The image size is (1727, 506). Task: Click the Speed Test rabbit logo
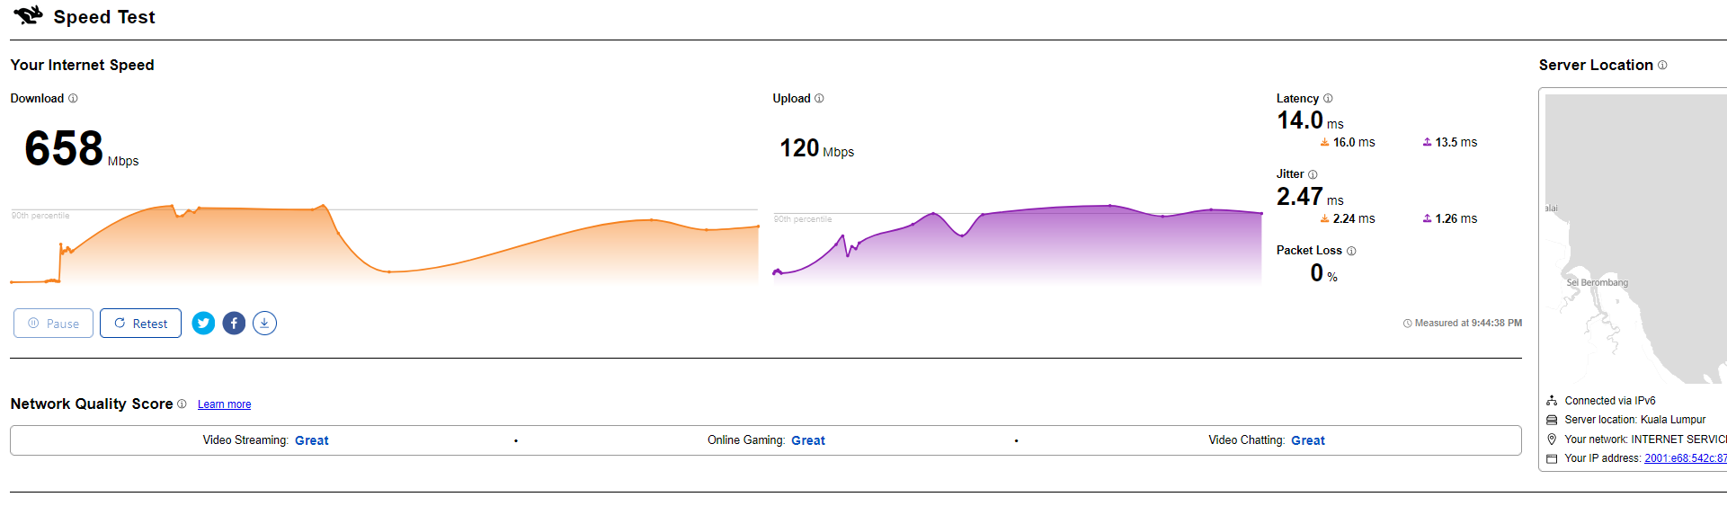click(x=28, y=15)
